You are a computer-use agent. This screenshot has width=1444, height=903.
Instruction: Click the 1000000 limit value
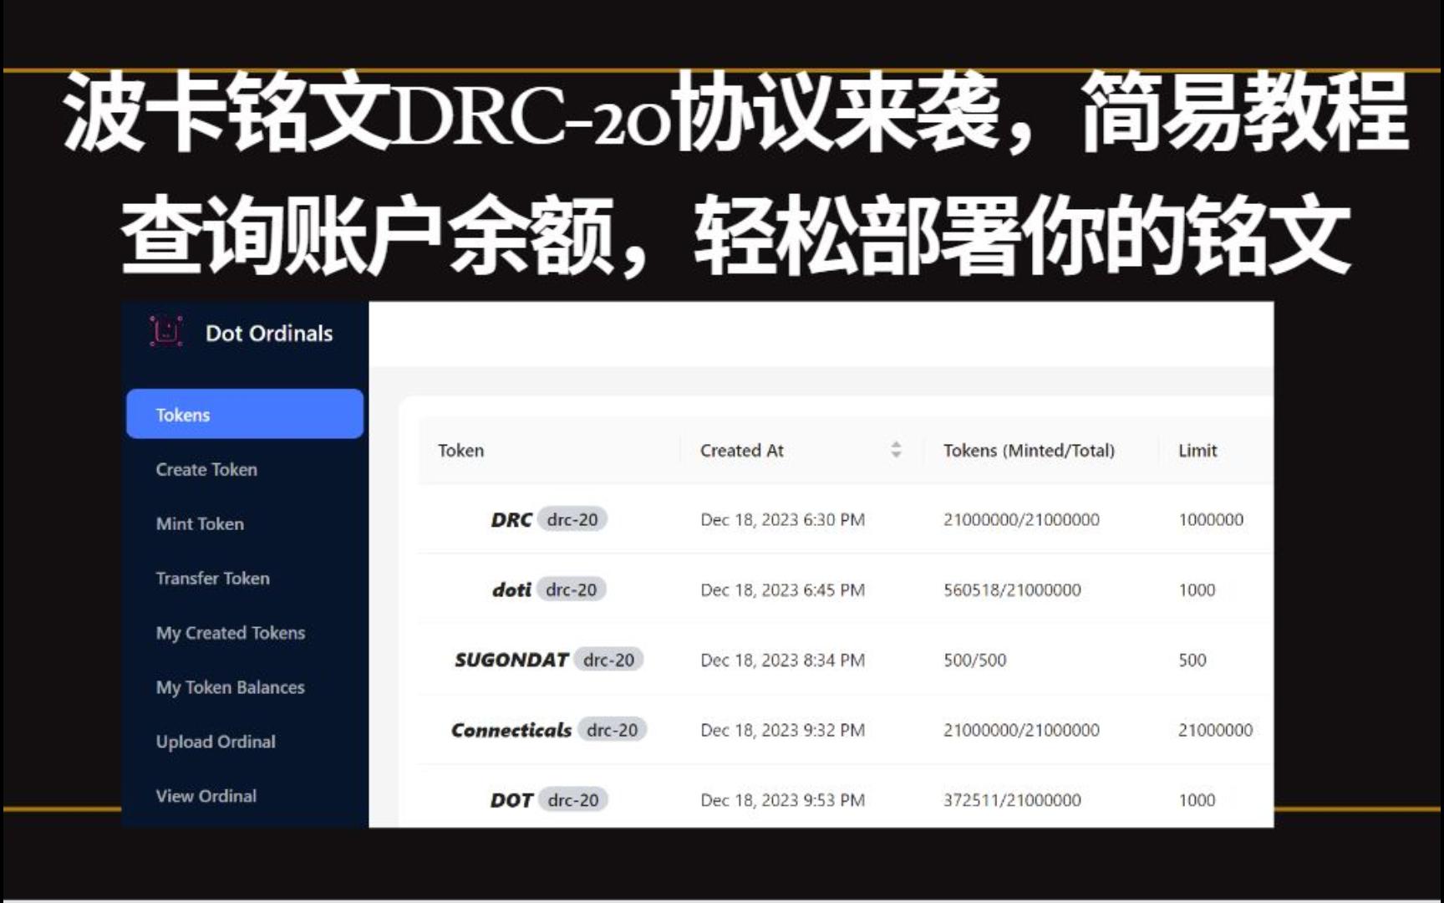point(1211,520)
